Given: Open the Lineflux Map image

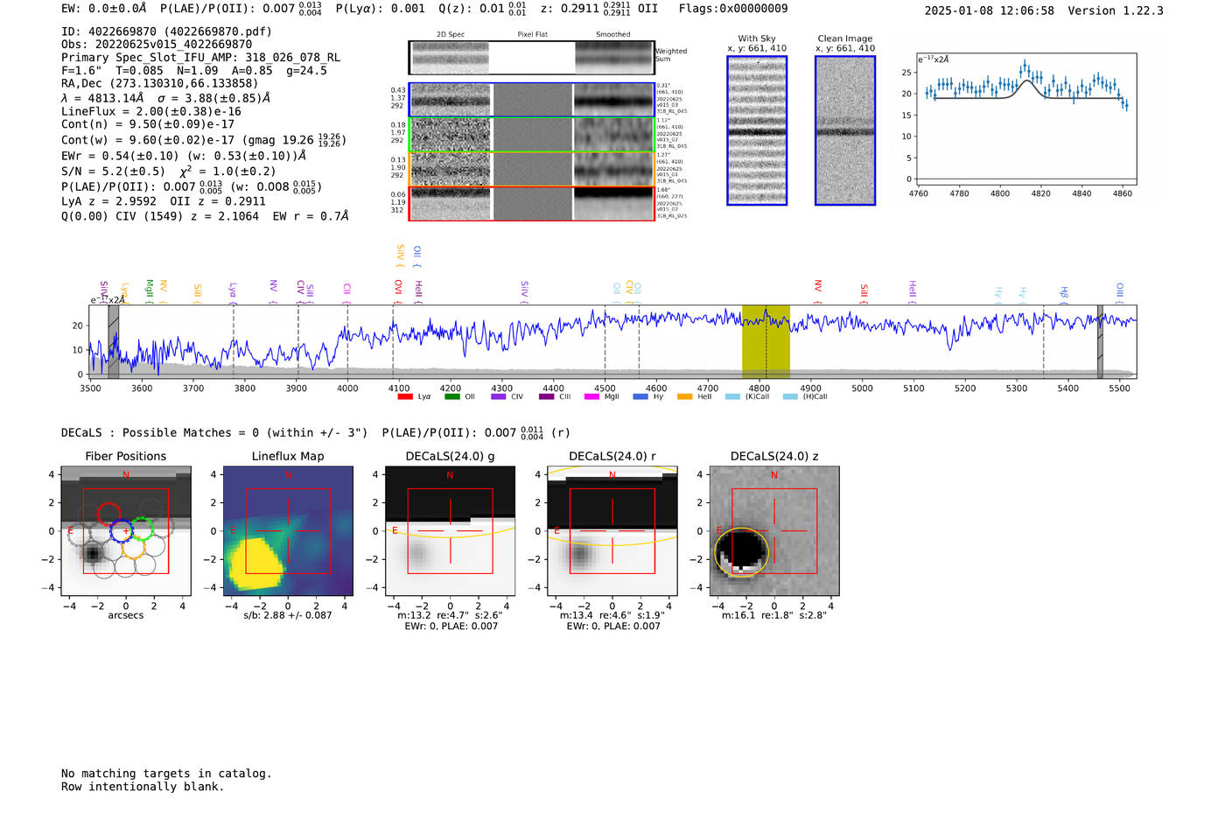Looking at the screenshot, I should (x=288, y=531).
